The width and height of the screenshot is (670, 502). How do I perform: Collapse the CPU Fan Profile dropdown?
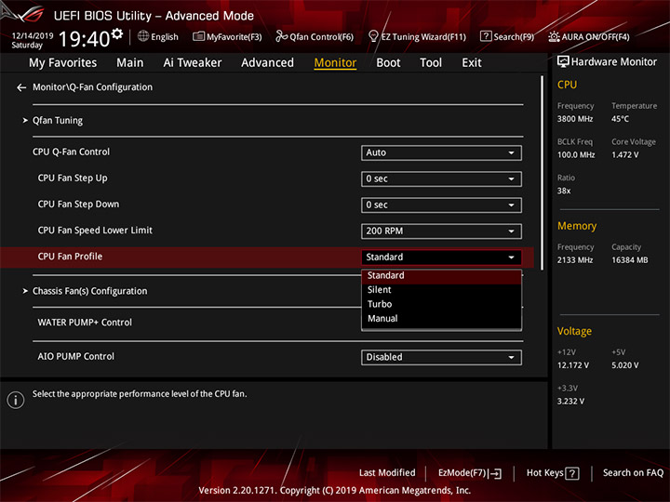coord(441,257)
